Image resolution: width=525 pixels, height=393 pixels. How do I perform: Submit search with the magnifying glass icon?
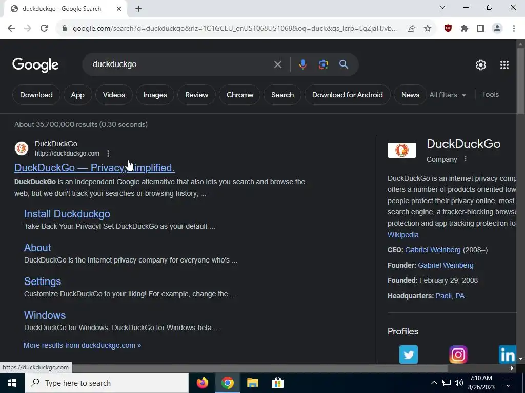coord(344,64)
